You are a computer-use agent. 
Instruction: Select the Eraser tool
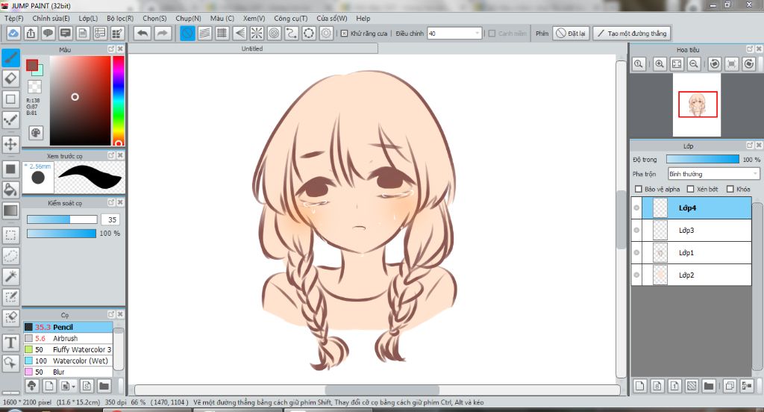coord(10,78)
